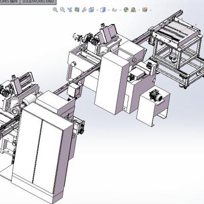Expand the Display Style dropdown arrow

point(109,10)
